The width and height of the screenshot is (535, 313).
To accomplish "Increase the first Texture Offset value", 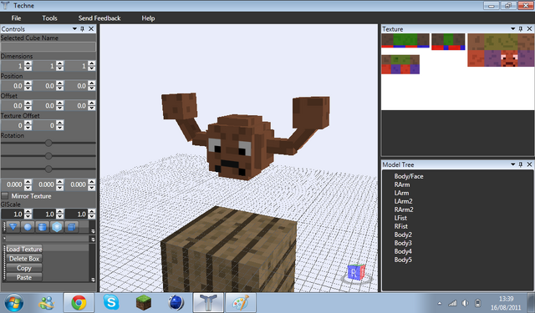I will click(28, 123).
